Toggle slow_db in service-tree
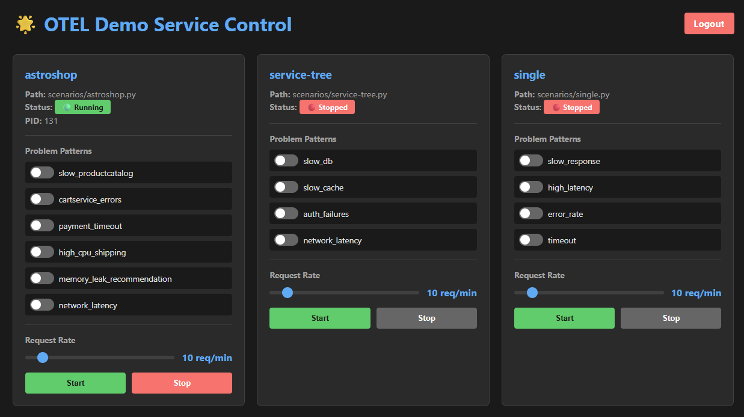This screenshot has width=744, height=417. point(286,161)
